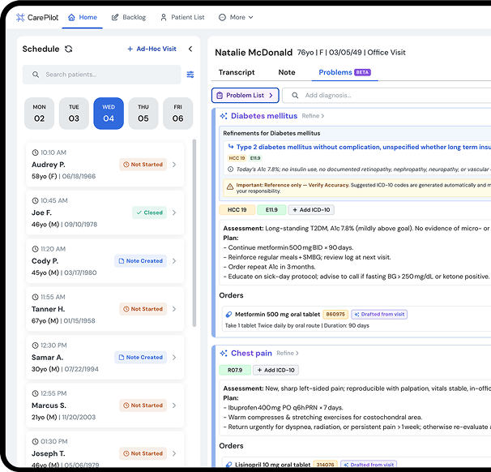Add an Ad-Hoc Visit
This screenshot has width=491, height=472.
coord(152,49)
